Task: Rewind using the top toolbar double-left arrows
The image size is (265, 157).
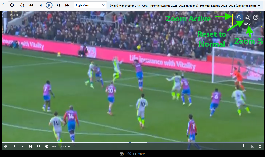Action: [x=31, y=5]
